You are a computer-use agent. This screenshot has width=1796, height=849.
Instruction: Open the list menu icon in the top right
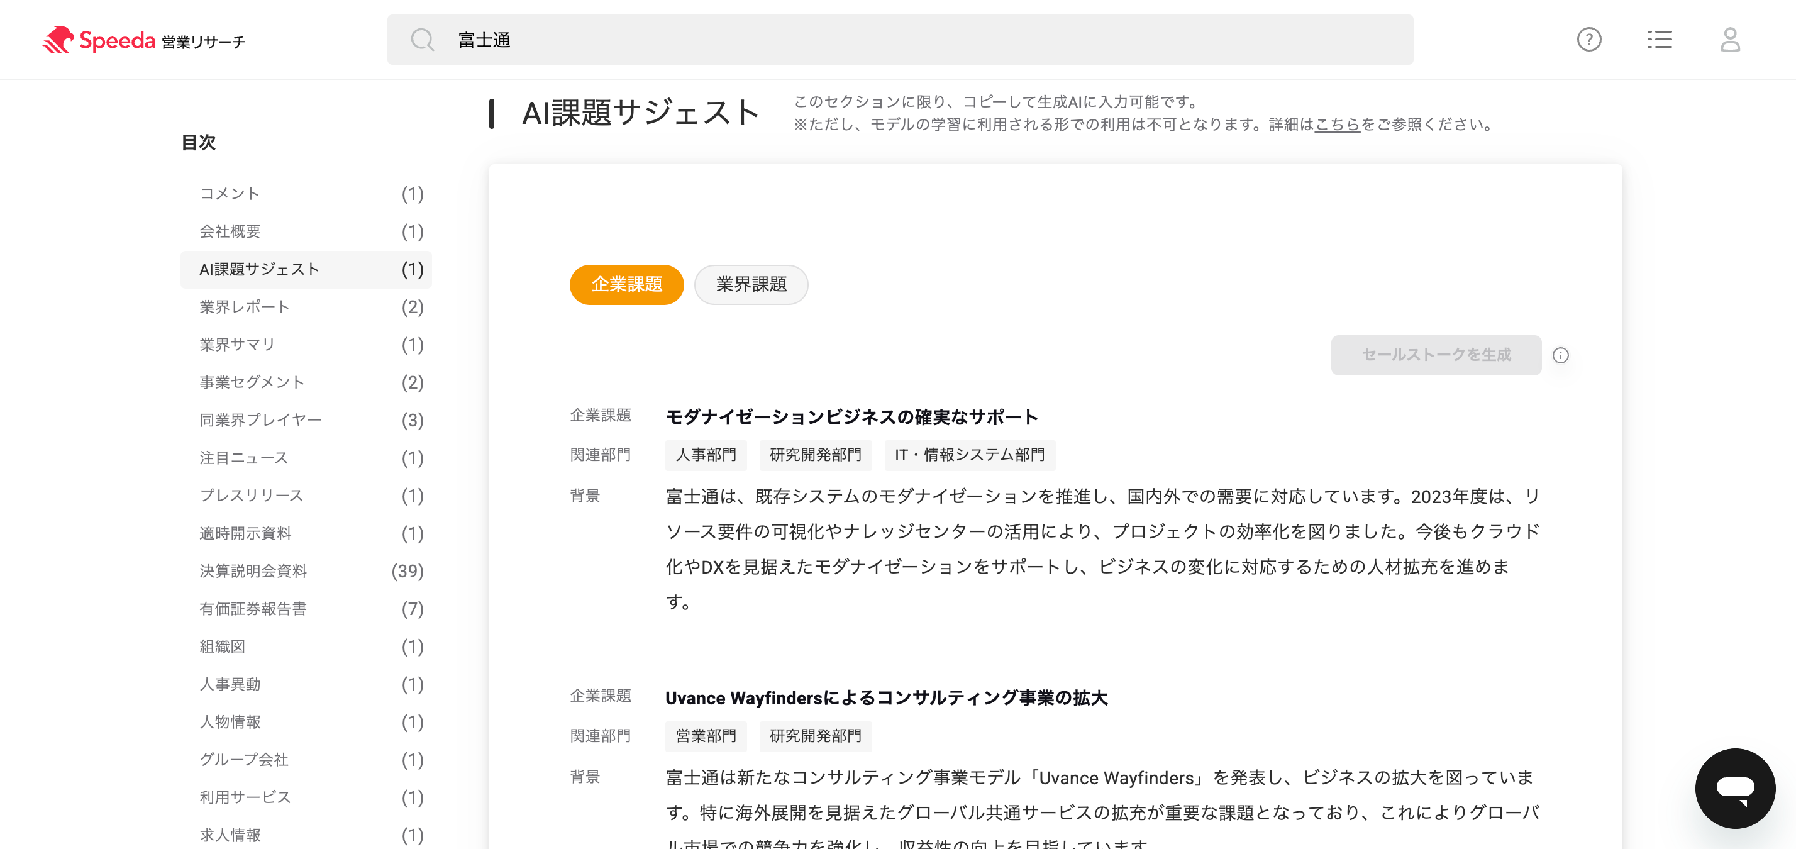(x=1660, y=40)
